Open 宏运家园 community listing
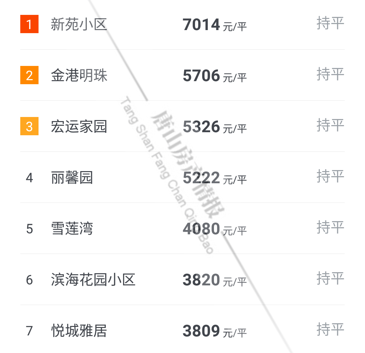The image size is (365, 353). coord(79,126)
